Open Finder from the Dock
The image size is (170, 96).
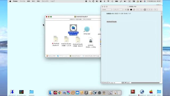(x=51, y=93)
